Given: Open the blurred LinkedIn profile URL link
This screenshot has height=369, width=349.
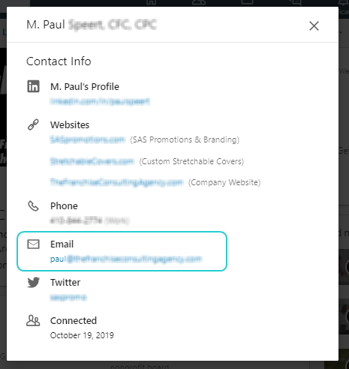Looking at the screenshot, I should pos(100,101).
